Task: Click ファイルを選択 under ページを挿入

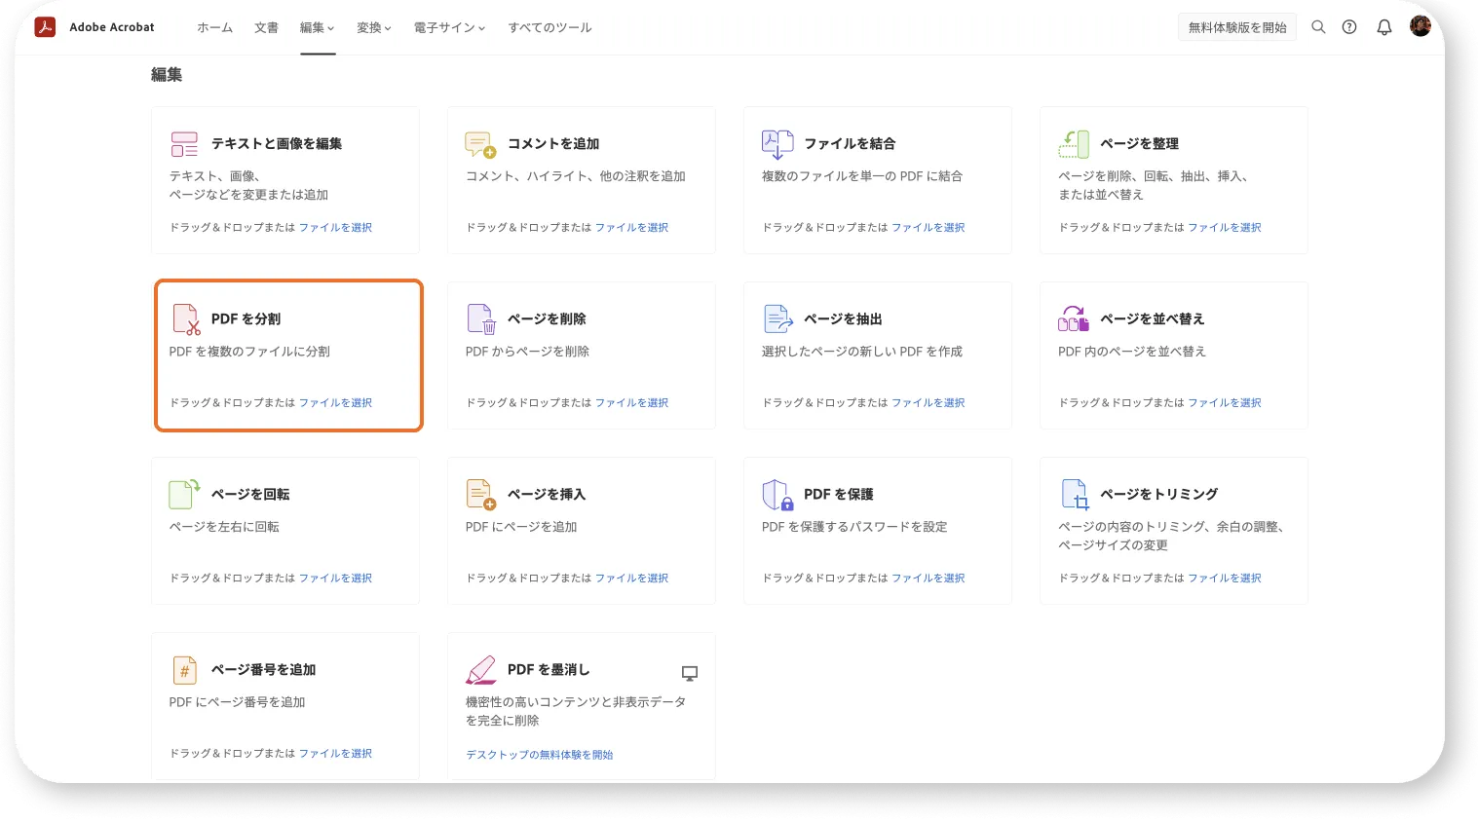Action: click(631, 578)
